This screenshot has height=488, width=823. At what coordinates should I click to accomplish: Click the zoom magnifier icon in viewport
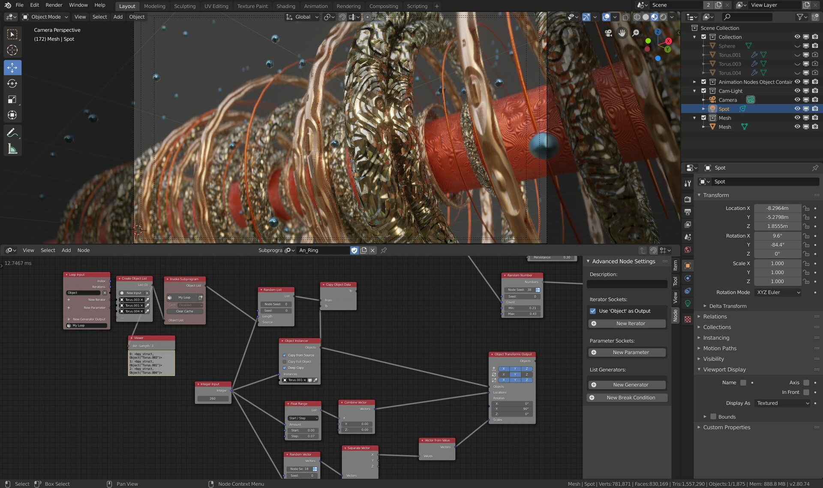(x=636, y=33)
